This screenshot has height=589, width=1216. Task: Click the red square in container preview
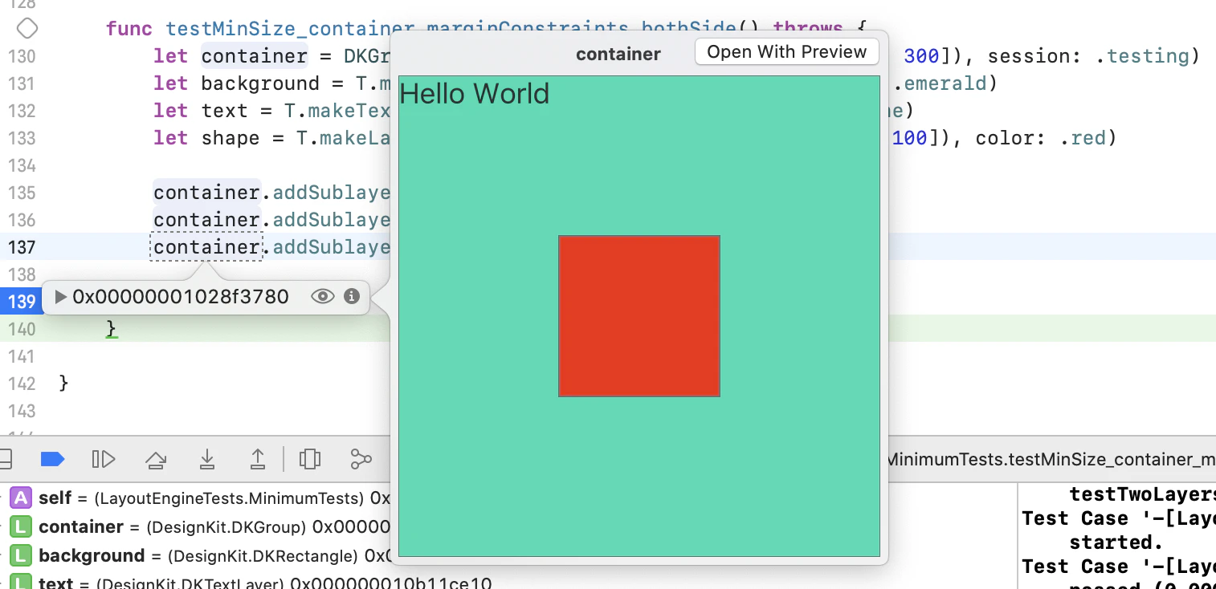[639, 316]
